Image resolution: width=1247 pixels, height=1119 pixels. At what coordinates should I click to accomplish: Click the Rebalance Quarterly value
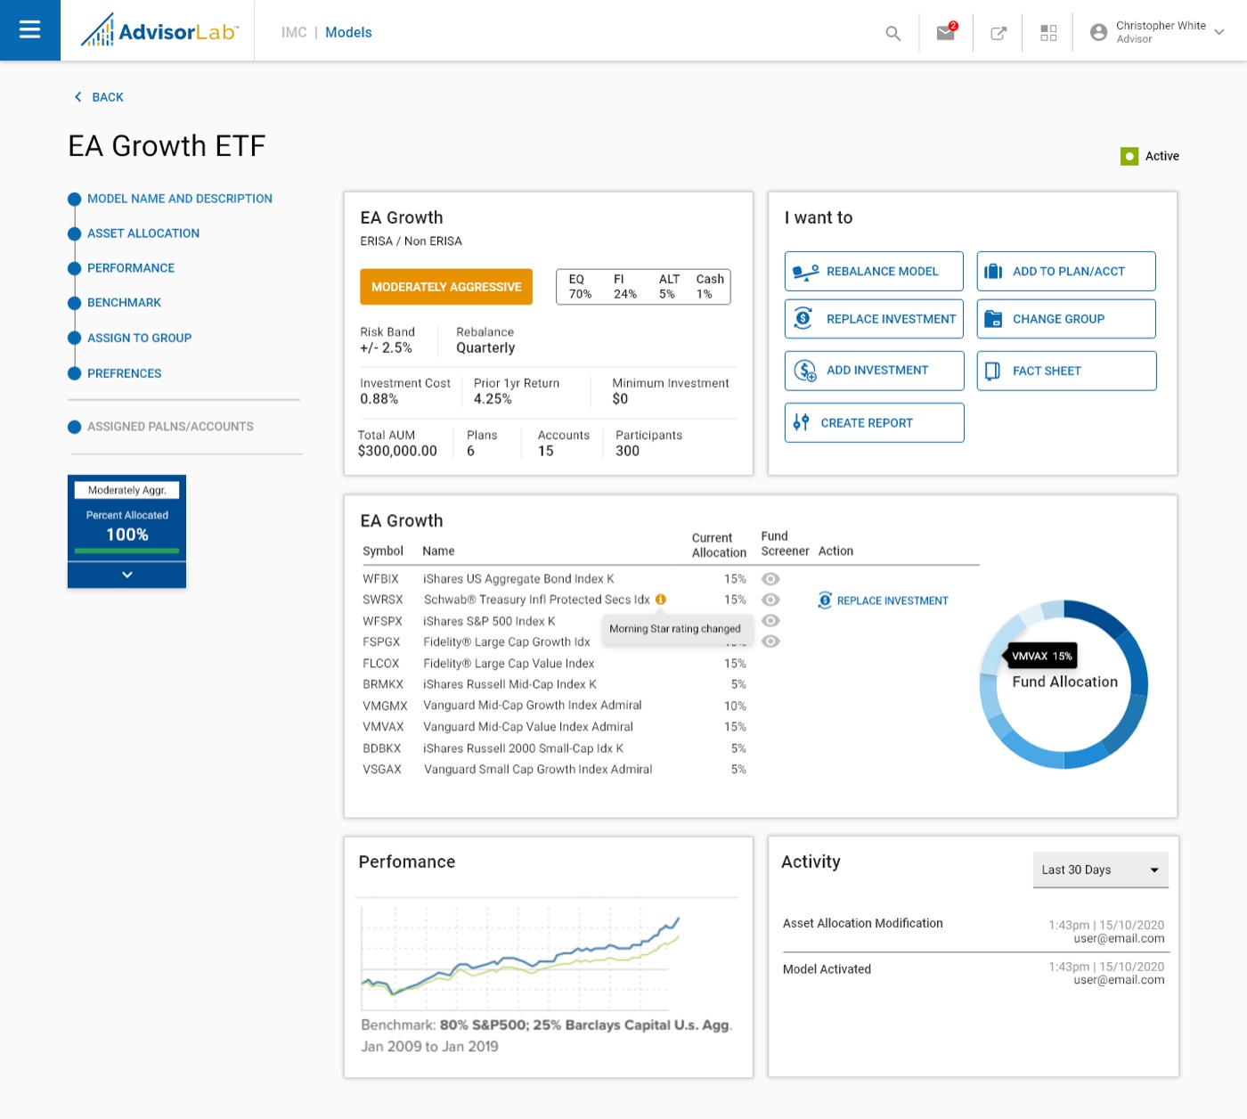point(485,348)
